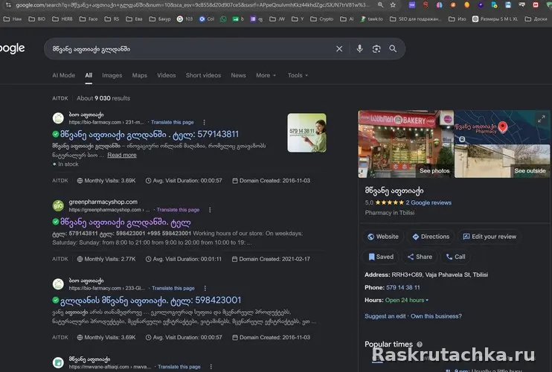Image resolution: width=552 pixels, height=372 pixels.
Task: Bookmark this page with the star icon
Action: click(x=393, y=5)
